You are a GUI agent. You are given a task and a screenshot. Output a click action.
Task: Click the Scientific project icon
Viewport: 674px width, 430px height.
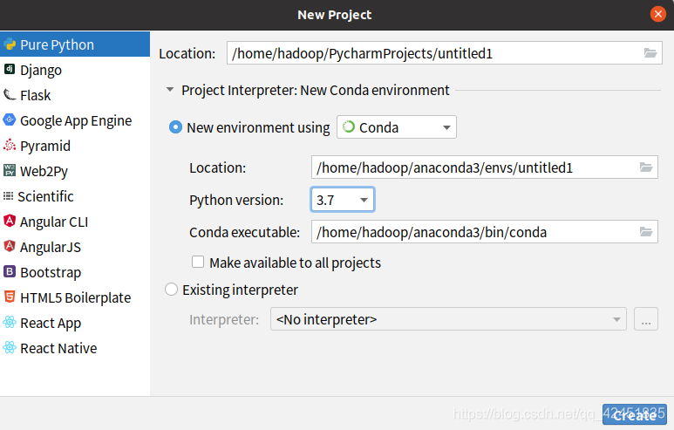click(x=8, y=196)
